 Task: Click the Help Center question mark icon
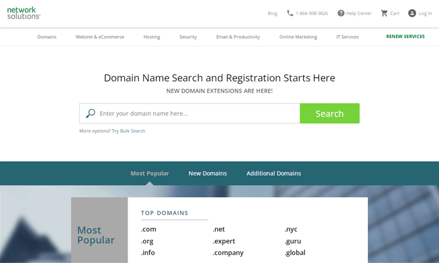click(x=341, y=13)
